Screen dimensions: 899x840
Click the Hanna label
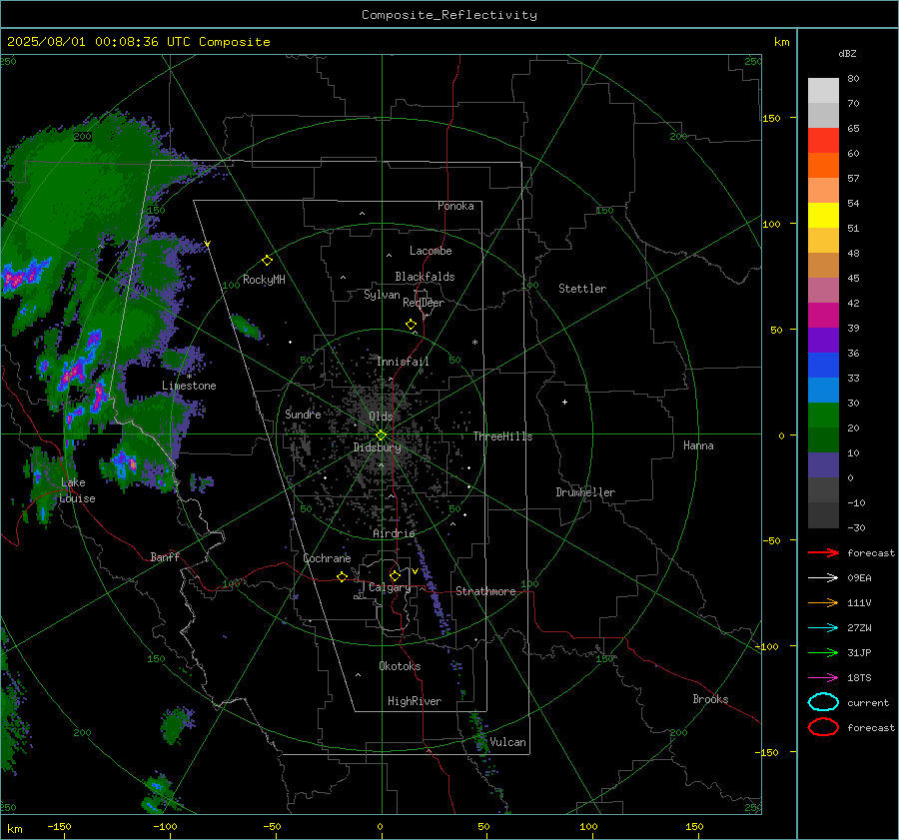pyautogui.click(x=698, y=445)
